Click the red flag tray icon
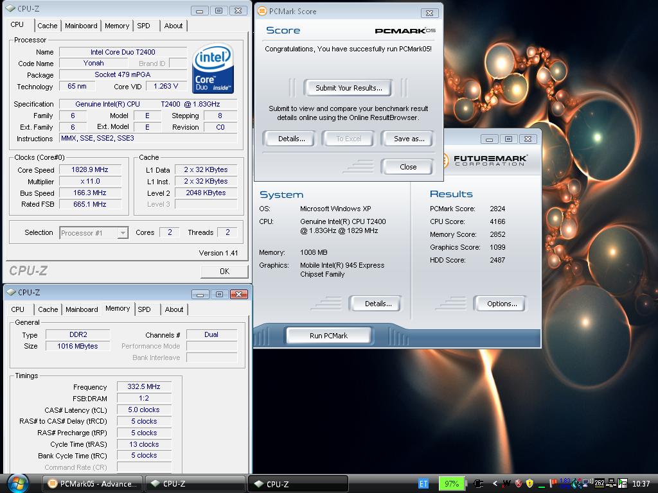The width and height of the screenshot is (658, 493). tap(553, 483)
